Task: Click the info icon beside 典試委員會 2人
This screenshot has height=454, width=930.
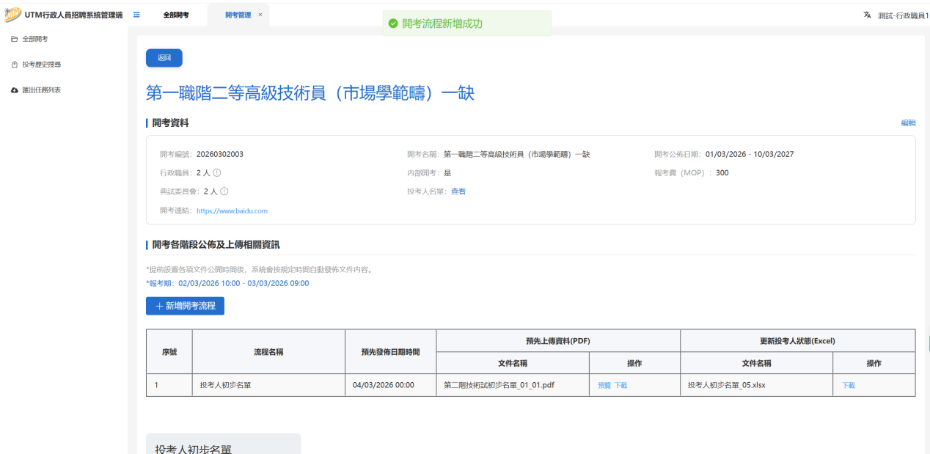Action: [x=224, y=191]
